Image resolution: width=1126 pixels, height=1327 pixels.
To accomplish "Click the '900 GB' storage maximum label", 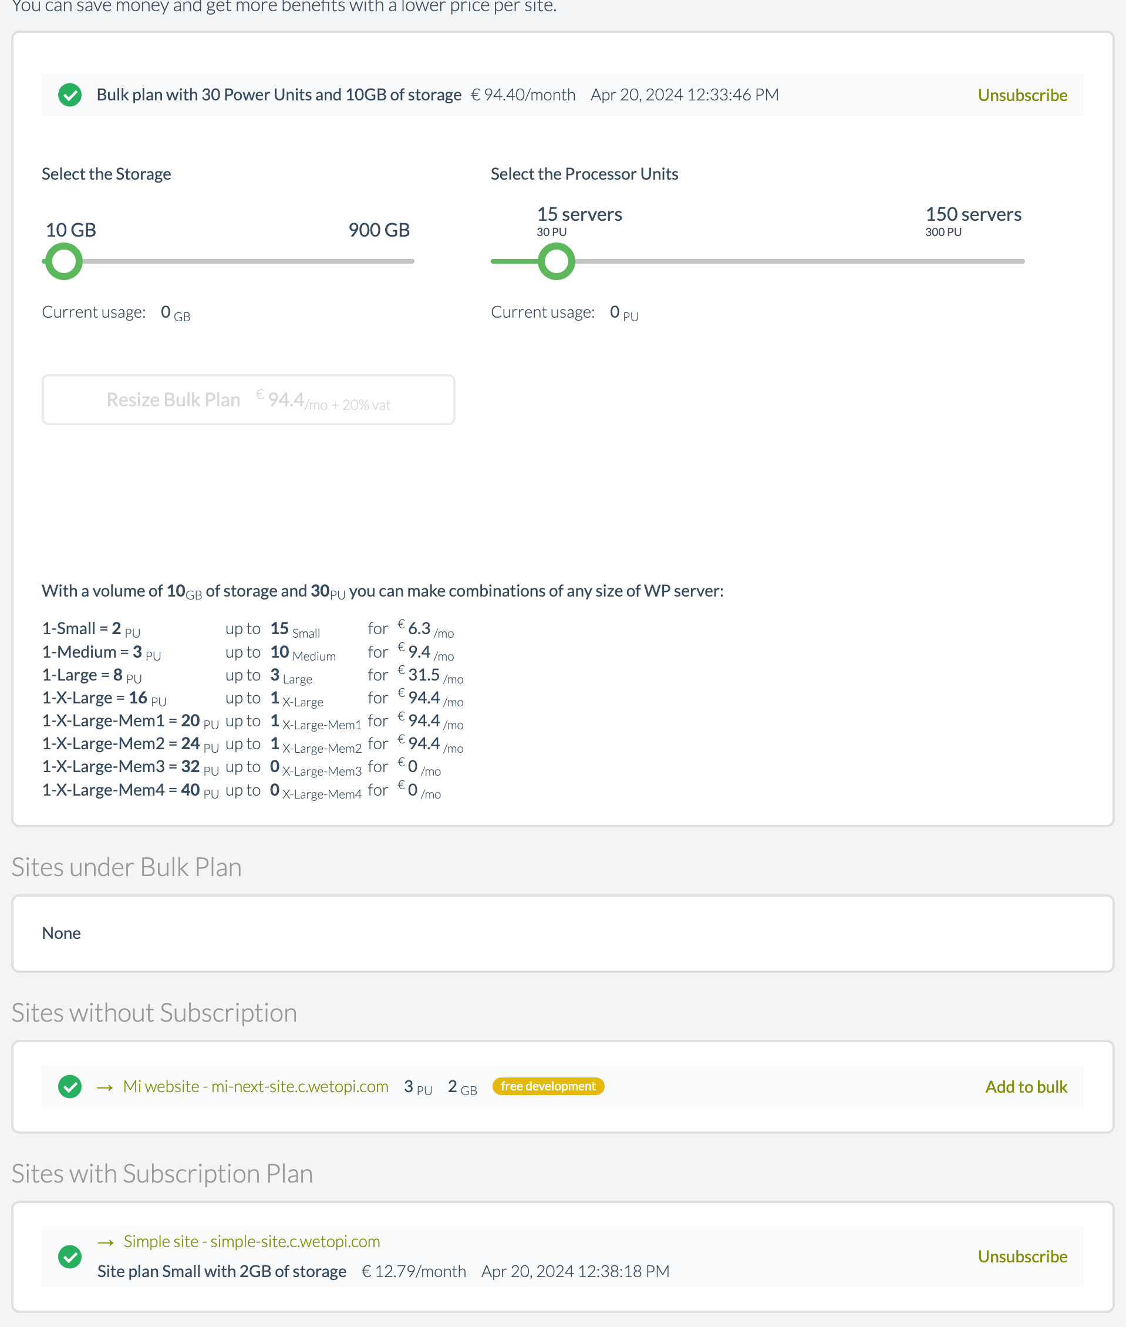I will click(x=379, y=230).
